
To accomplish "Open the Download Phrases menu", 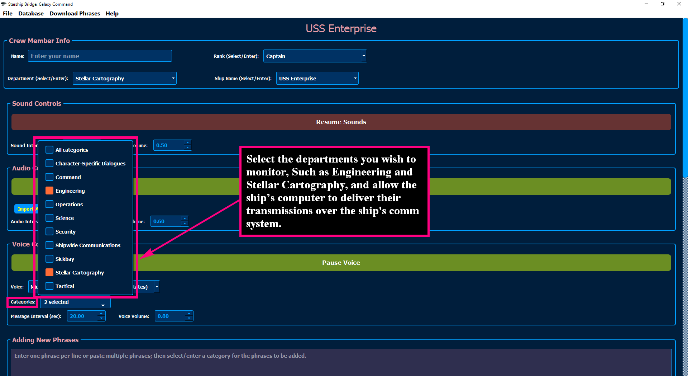I will [x=75, y=13].
